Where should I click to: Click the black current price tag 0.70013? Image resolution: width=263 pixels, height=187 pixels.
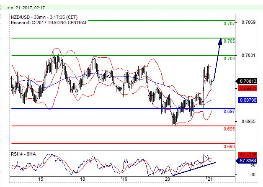(247, 81)
